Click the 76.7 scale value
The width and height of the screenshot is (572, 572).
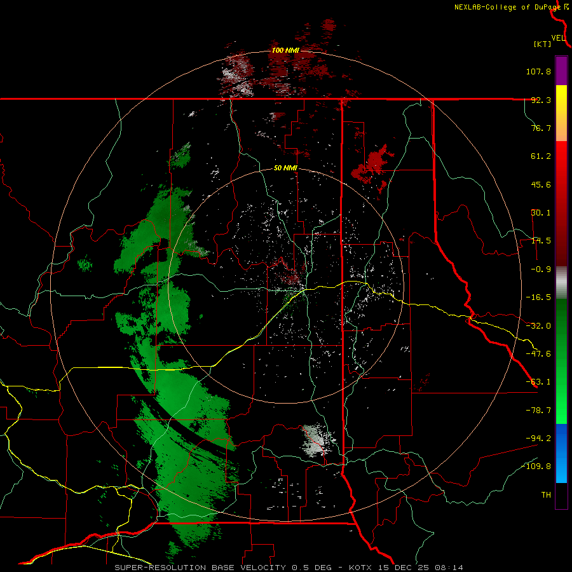coord(541,128)
